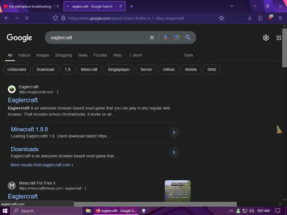The height and width of the screenshot is (215, 287).
Task: Open the extension icon with the 45 badge
Action: [270, 18]
